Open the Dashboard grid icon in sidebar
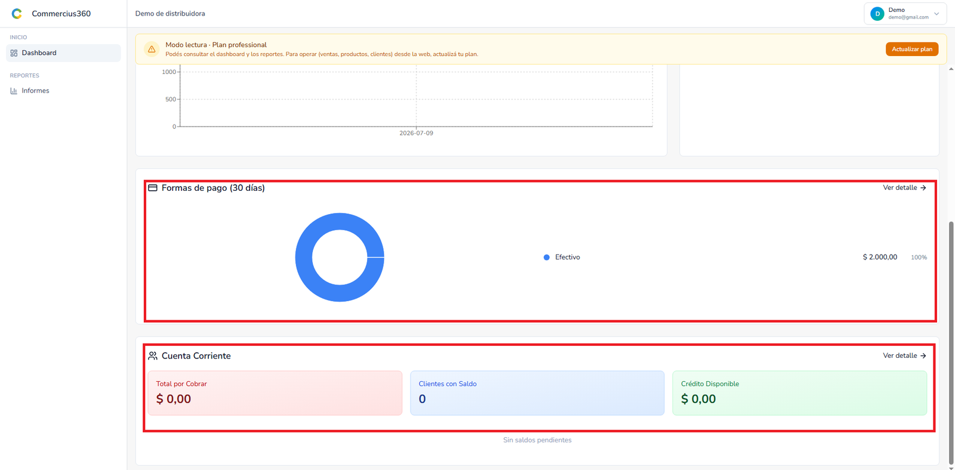Viewport: 955px width, 470px height. point(14,53)
